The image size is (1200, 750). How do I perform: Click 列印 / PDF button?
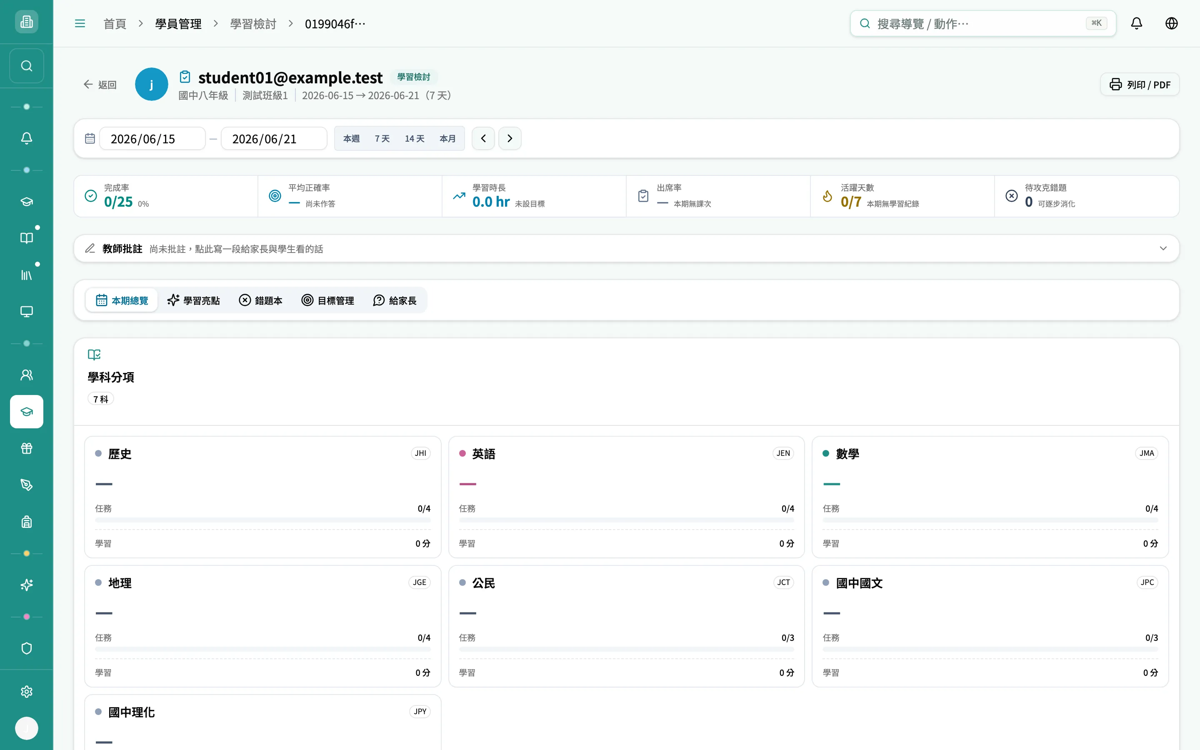click(1140, 84)
